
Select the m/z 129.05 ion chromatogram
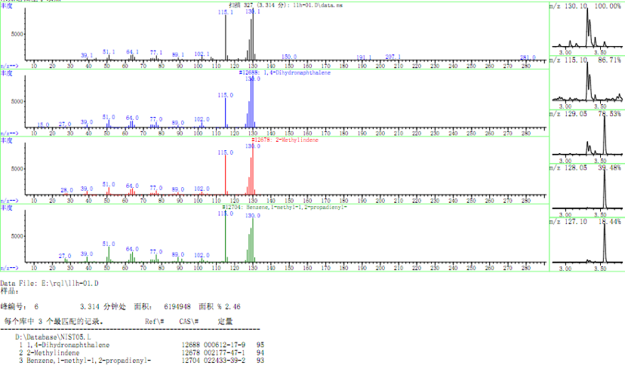click(x=587, y=137)
